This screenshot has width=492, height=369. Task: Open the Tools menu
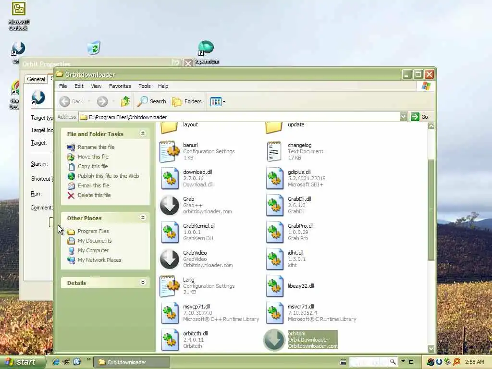tap(145, 86)
